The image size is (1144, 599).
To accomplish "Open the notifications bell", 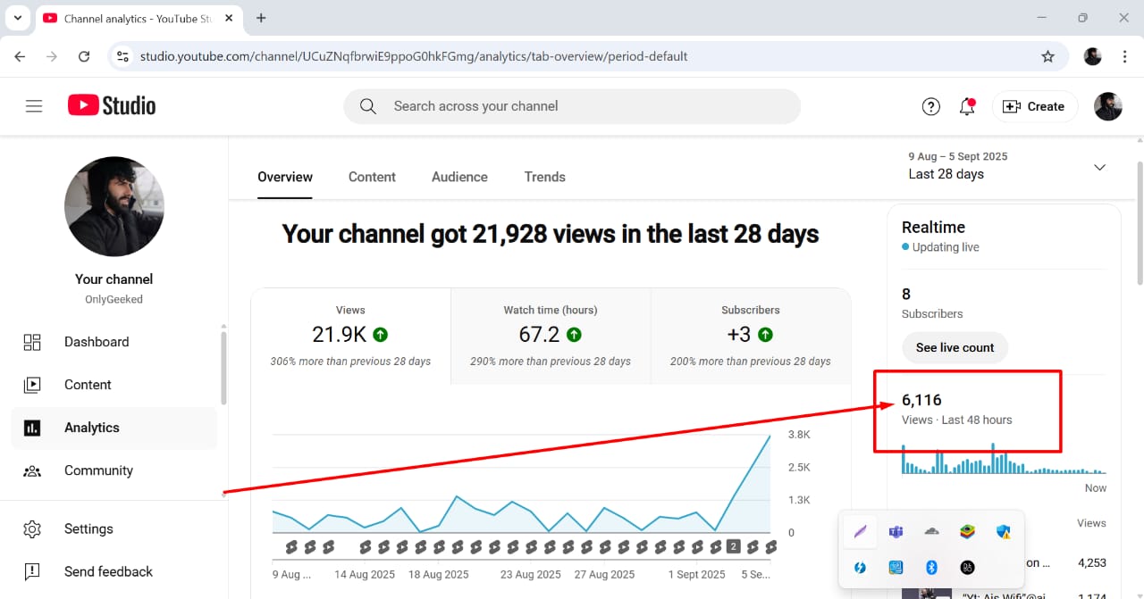I will 966,106.
